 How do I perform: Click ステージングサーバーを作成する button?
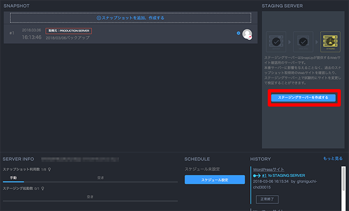[303, 98]
